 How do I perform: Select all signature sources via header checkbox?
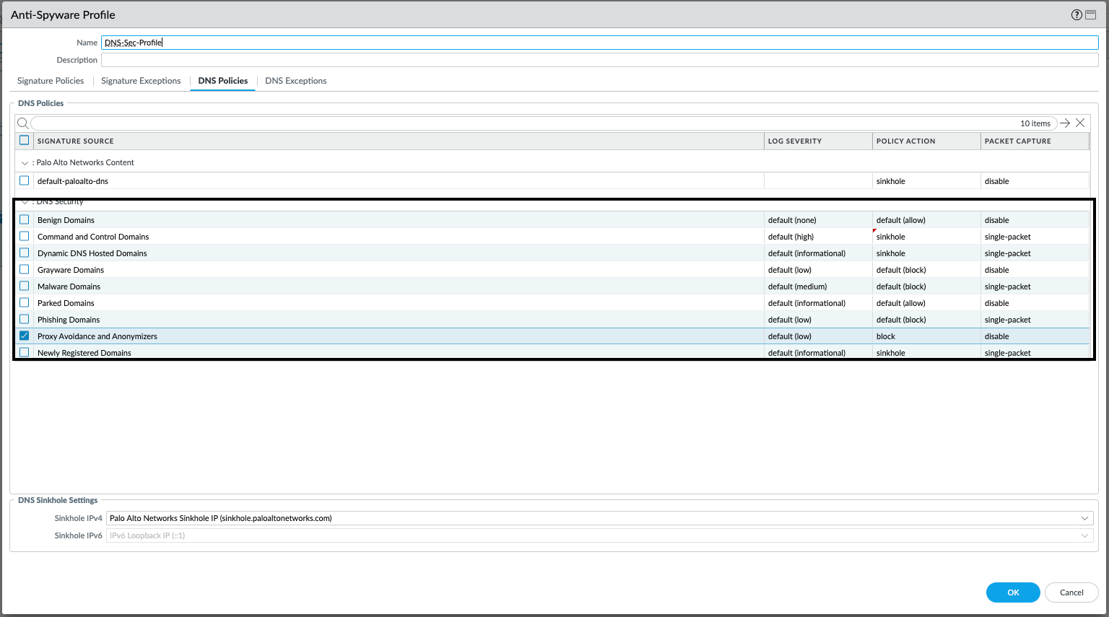[24, 140]
